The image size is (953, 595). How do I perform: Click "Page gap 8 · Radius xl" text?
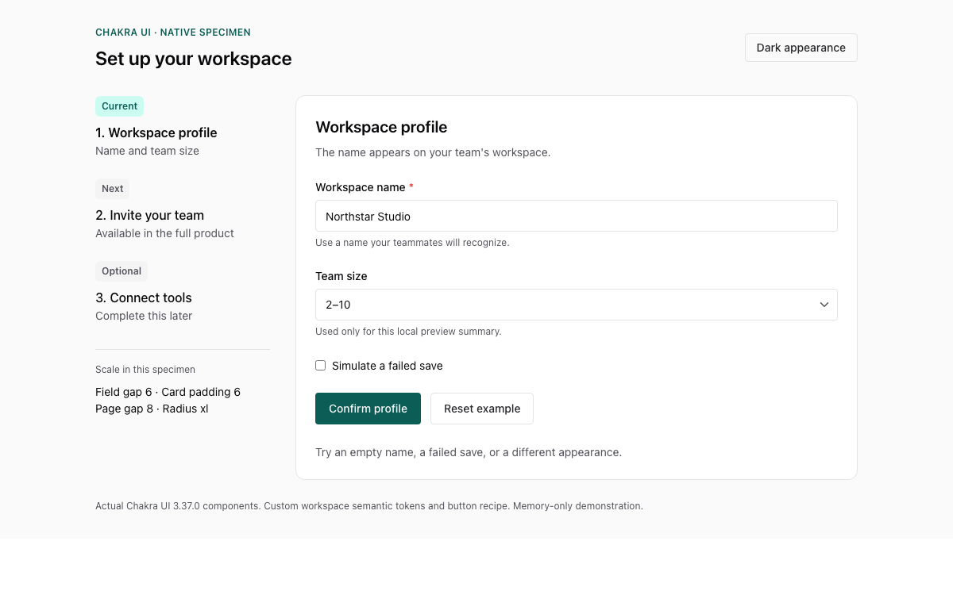click(152, 409)
